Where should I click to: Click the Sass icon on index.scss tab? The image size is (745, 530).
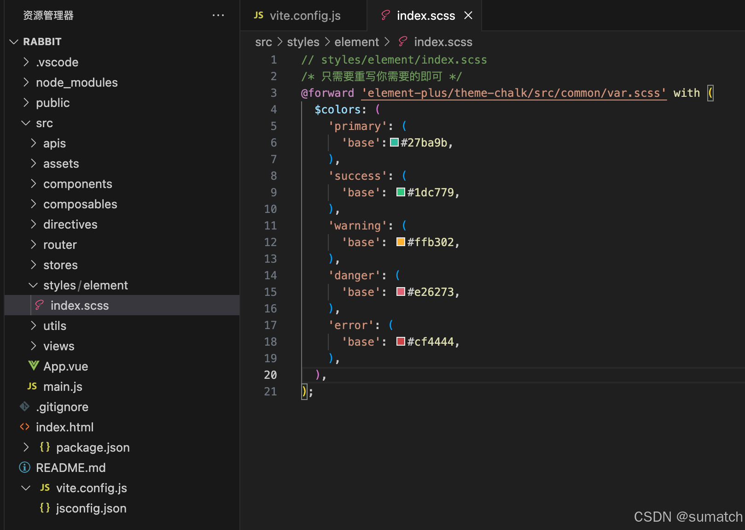coord(385,15)
